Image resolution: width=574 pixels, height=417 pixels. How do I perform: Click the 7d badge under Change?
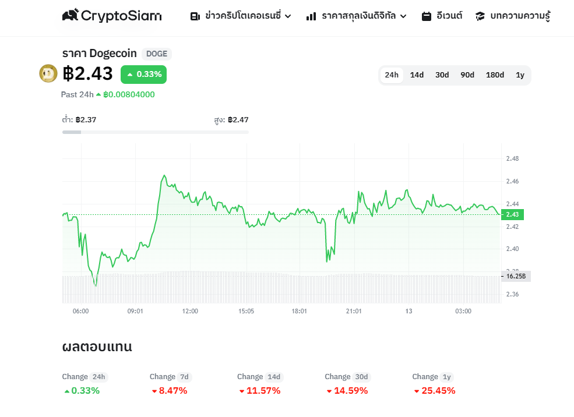click(x=184, y=377)
